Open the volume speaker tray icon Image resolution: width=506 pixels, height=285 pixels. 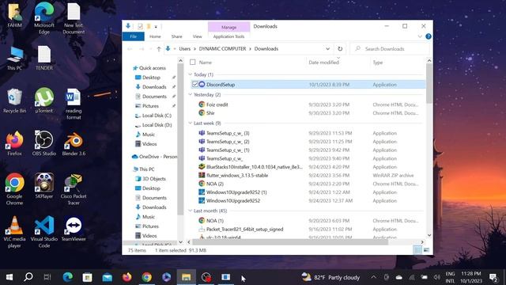click(x=436, y=277)
